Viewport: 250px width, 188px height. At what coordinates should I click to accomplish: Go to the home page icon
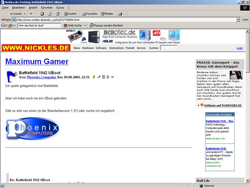pos(58,14)
